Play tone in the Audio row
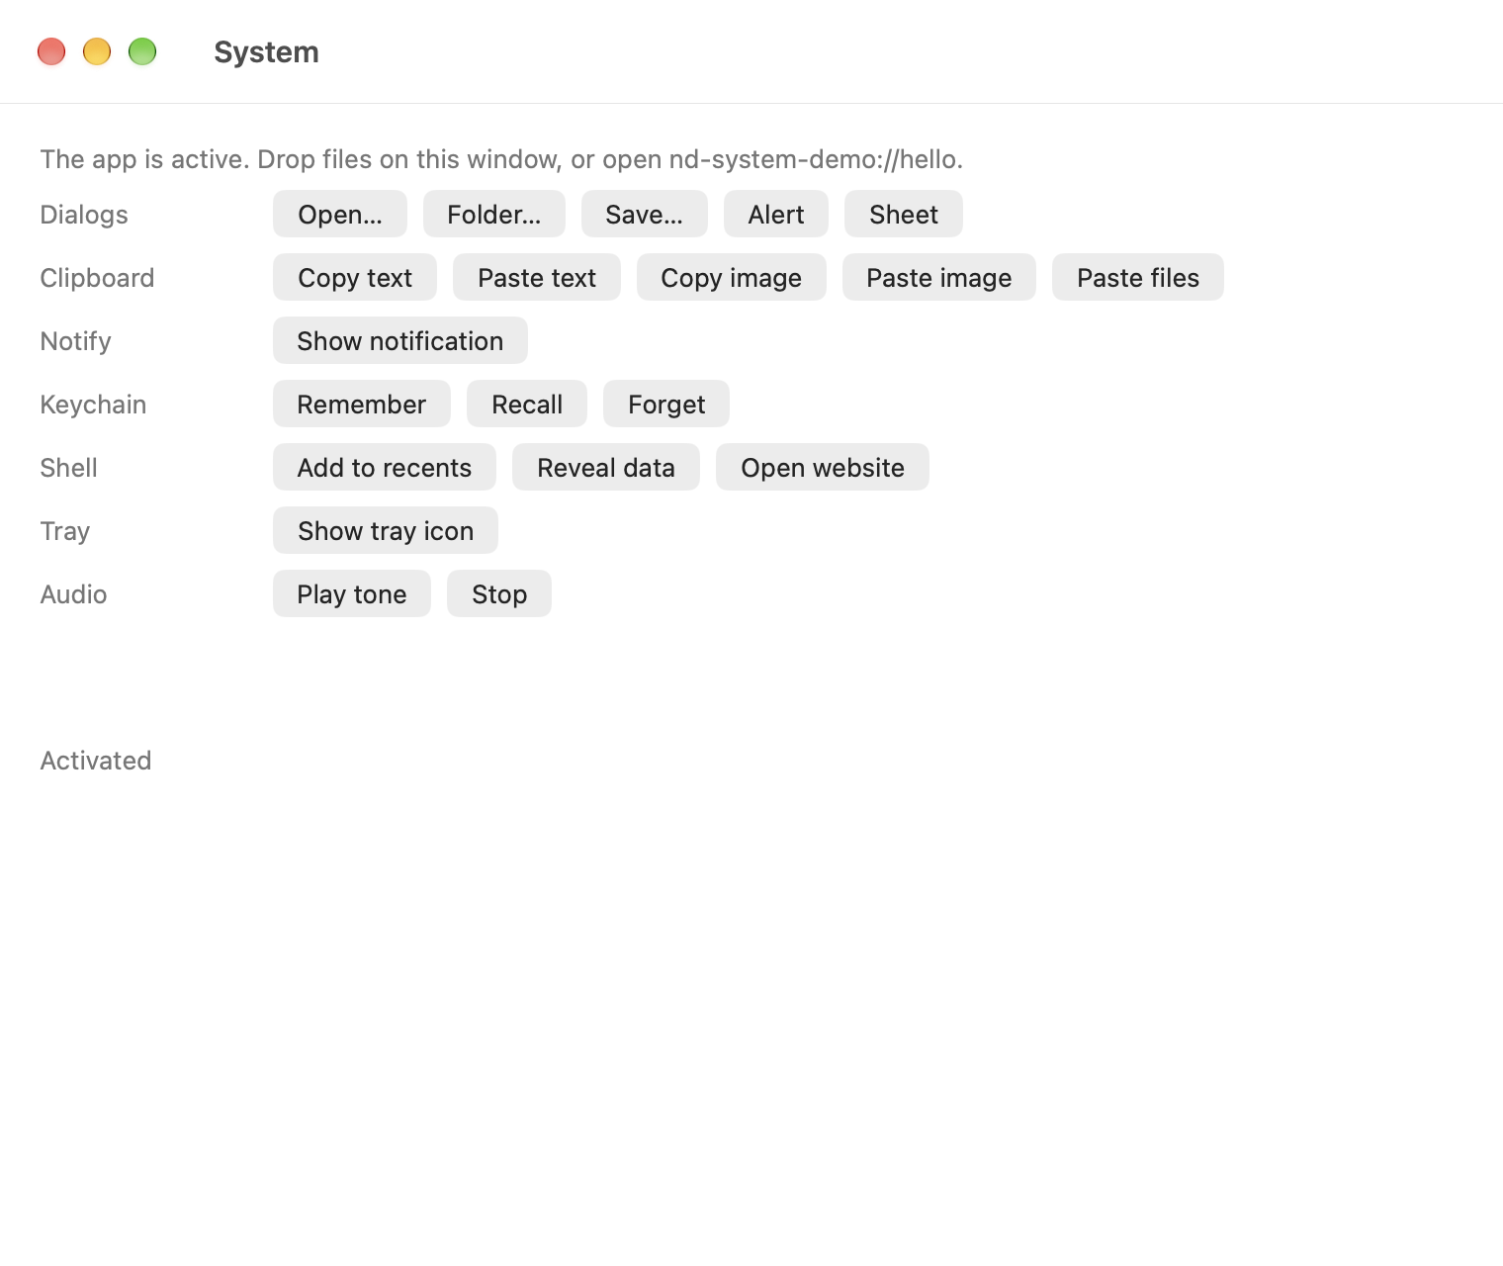The image size is (1503, 1266). click(352, 593)
